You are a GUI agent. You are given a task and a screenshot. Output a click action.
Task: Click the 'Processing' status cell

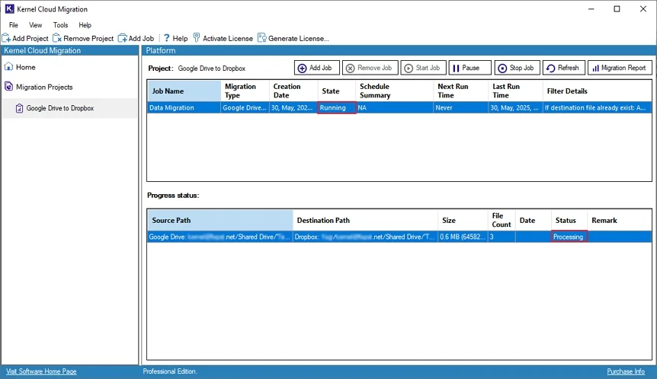click(569, 237)
